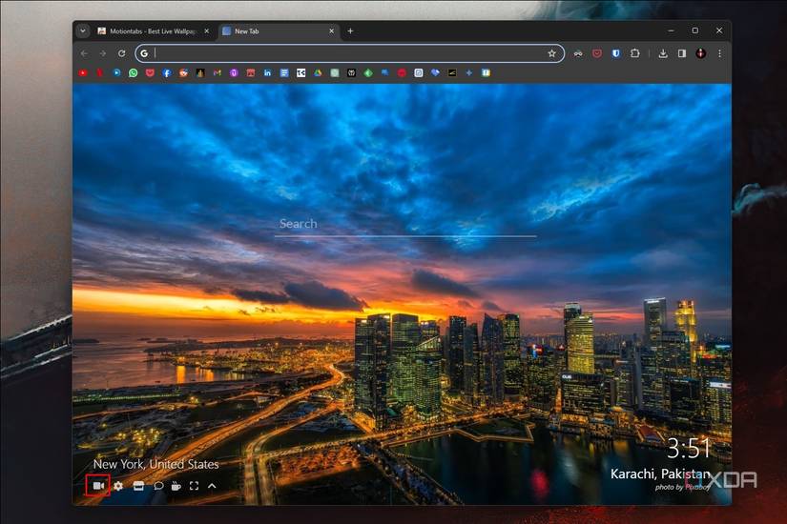Click the video camera live wallpaper icon

98,485
